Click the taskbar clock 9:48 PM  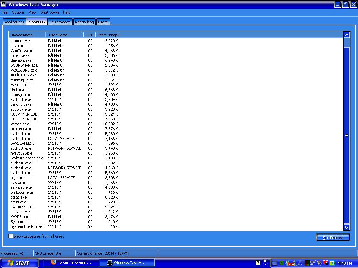coord(345,263)
